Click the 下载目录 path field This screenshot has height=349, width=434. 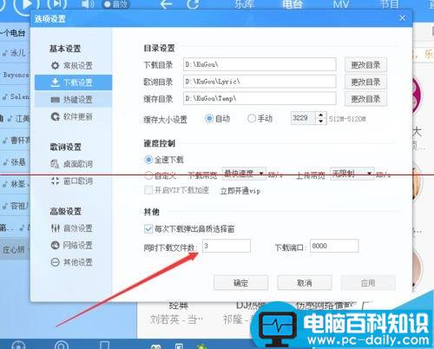pos(260,64)
